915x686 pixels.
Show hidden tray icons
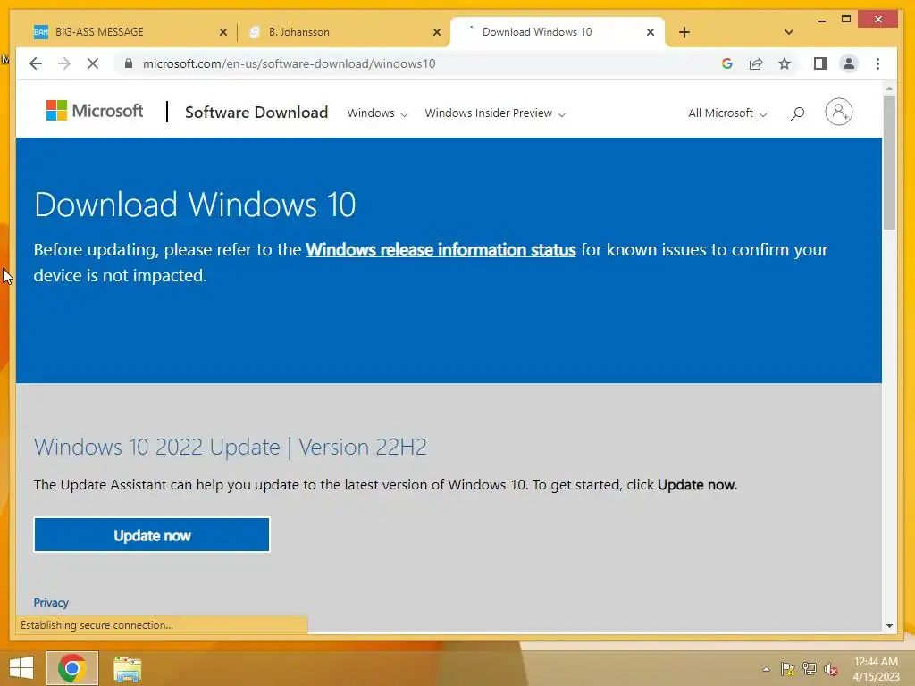click(766, 669)
